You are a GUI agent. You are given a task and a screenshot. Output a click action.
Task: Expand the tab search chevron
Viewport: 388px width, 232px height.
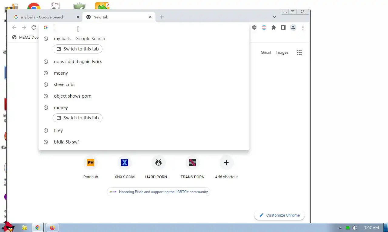pyautogui.click(x=274, y=17)
